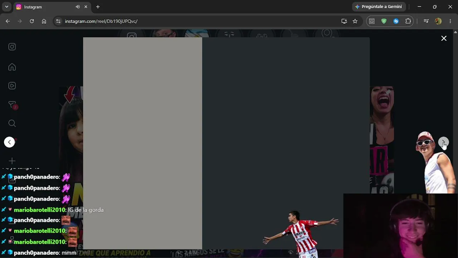Screen dimensions: 458x258
Task: Click Pregúntale a Gemini button
Action: pos(379,7)
